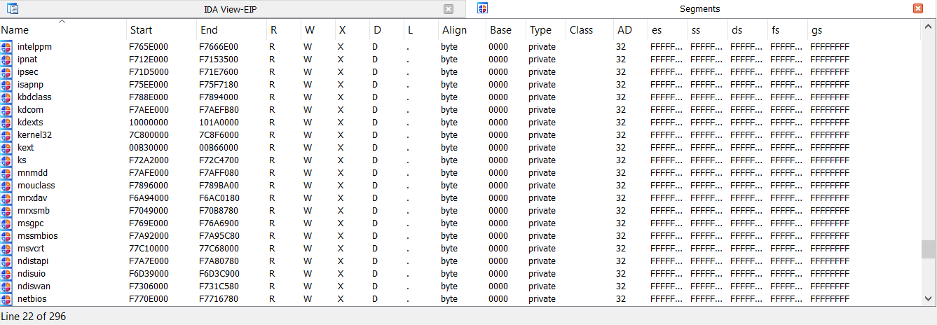The width and height of the screenshot is (937, 325).
Task: Select start address F765E000
Action: click(149, 47)
